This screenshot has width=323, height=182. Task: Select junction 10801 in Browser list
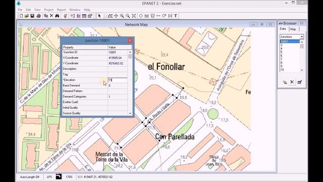point(290,41)
